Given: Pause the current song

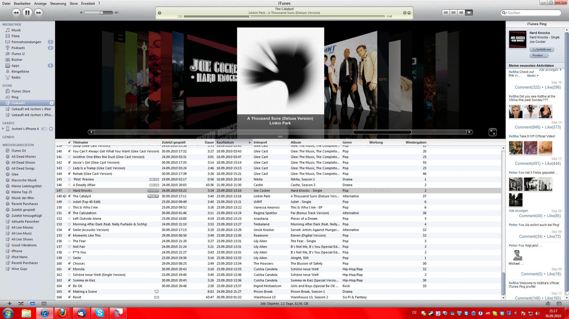Looking at the screenshot, I should pyautogui.click(x=27, y=13).
